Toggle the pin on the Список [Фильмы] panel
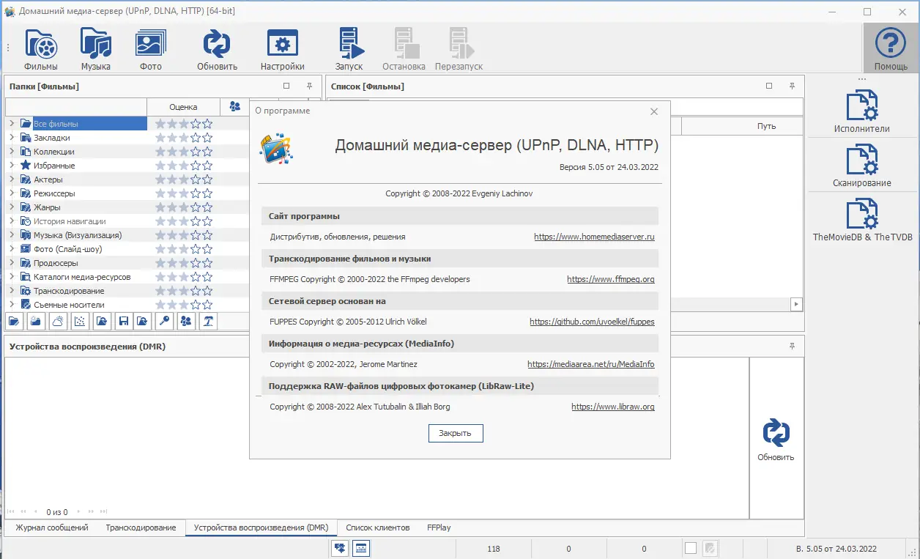The height and width of the screenshot is (559, 920). click(x=792, y=86)
